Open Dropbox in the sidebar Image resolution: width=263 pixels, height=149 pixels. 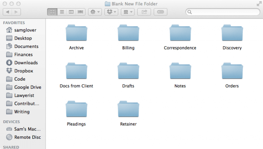coord(23,71)
